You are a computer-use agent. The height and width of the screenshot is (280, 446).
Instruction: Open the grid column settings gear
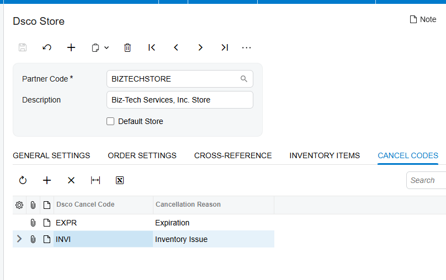(x=19, y=205)
